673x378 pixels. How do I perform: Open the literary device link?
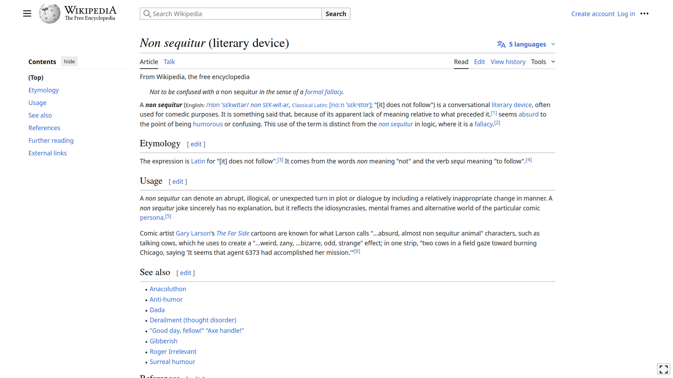(x=511, y=105)
